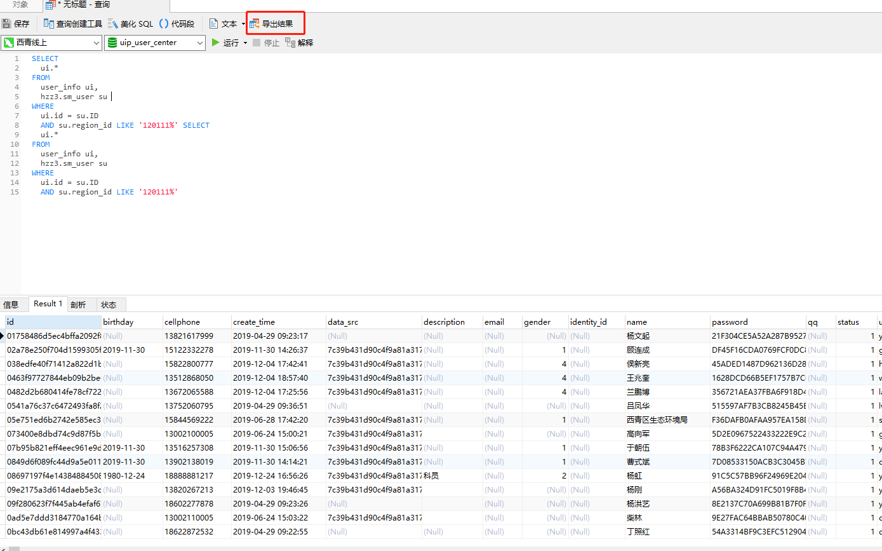882x551 pixels.
Task: Click the first SELECT keyword in editor
Action: [45, 58]
